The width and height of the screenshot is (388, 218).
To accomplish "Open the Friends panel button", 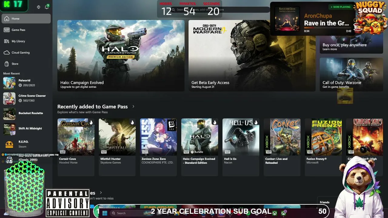I will (324, 202).
